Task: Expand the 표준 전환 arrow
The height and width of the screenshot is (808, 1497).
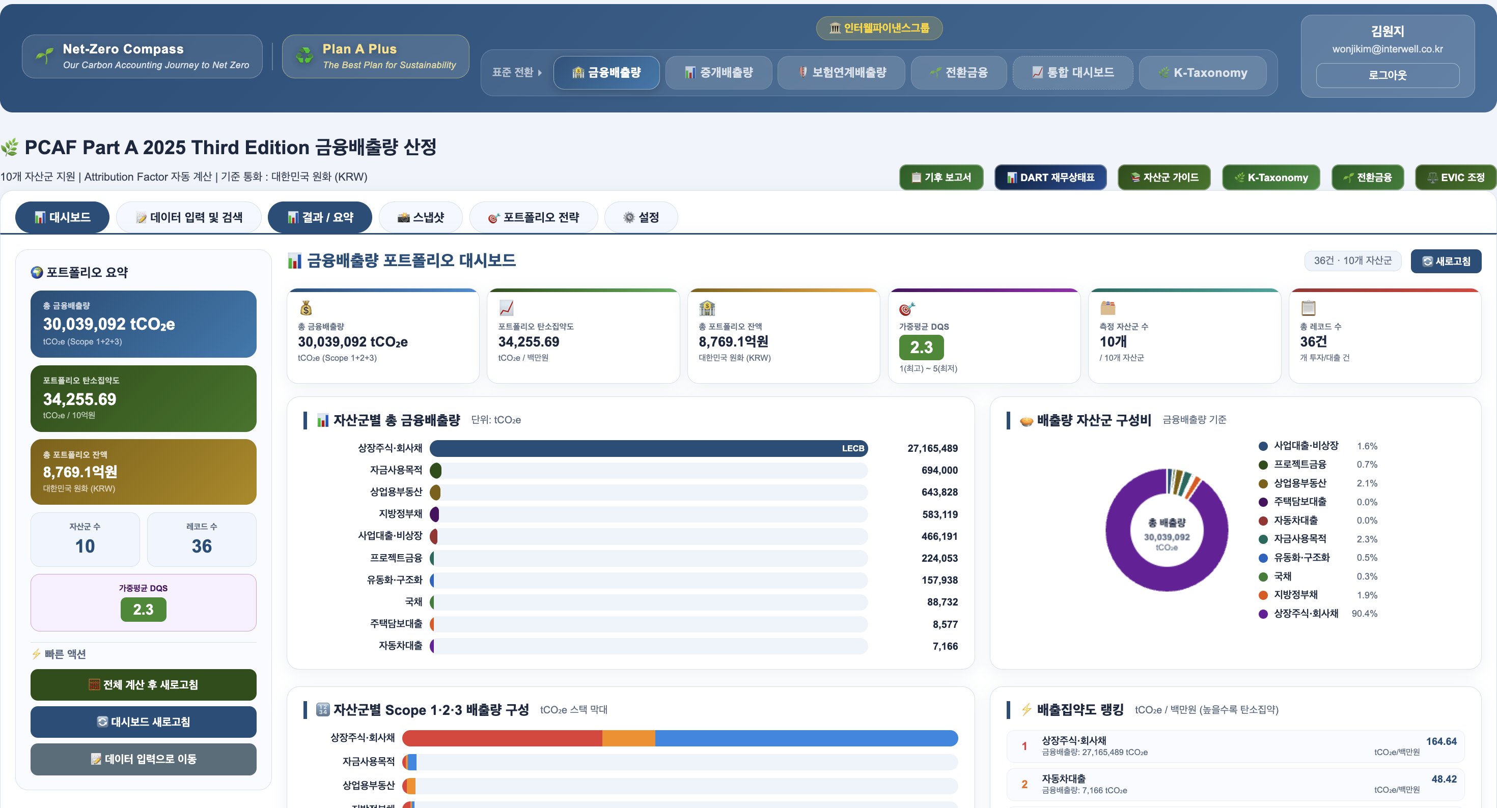Action: pos(540,73)
